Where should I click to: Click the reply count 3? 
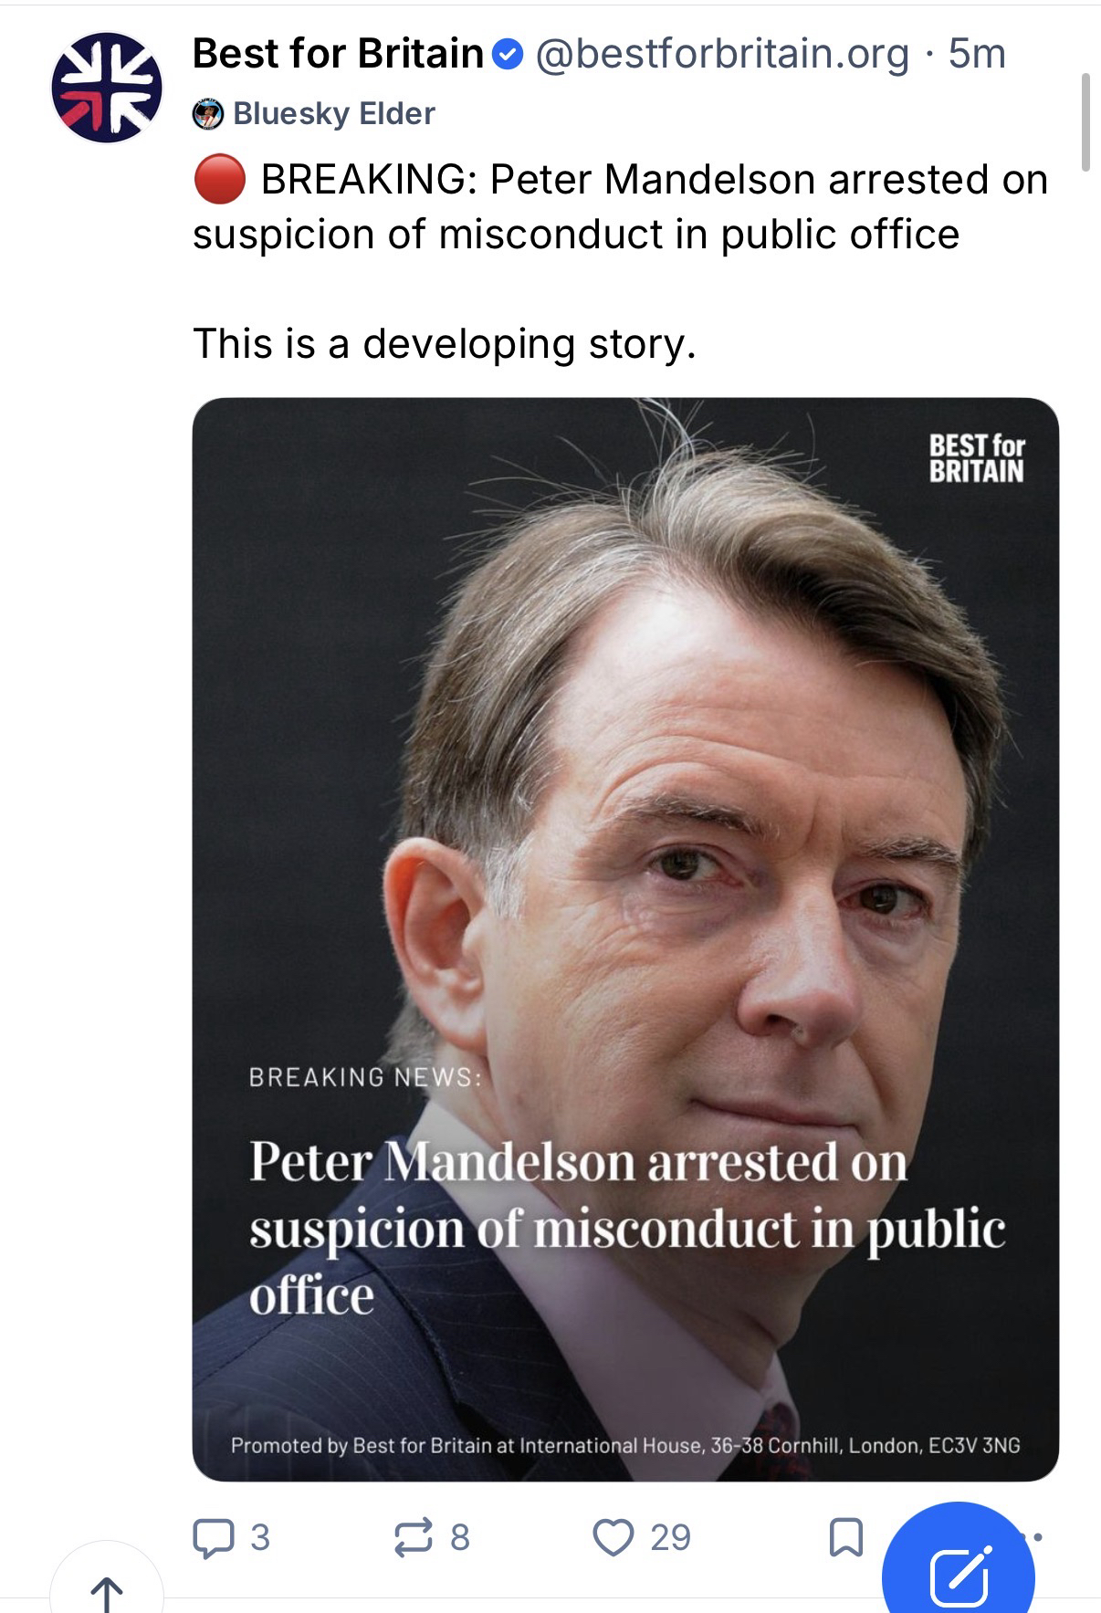point(260,1538)
